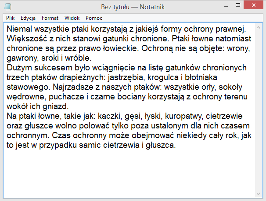Open the Edycja menu
Viewport: 266px width, 201px height.
(28, 18)
